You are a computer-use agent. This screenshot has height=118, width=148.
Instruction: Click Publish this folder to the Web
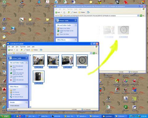click(x=67, y=31)
